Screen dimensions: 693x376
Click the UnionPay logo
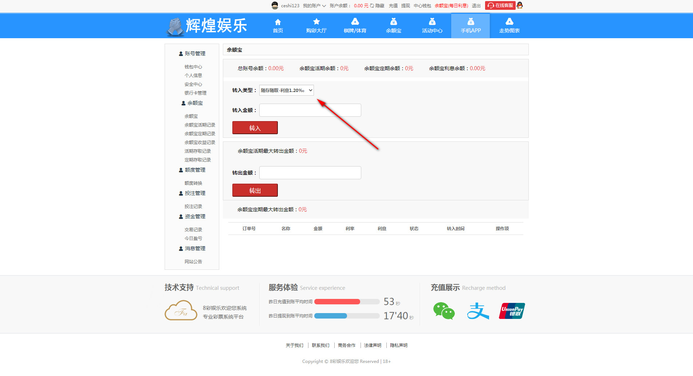click(x=512, y=311)
